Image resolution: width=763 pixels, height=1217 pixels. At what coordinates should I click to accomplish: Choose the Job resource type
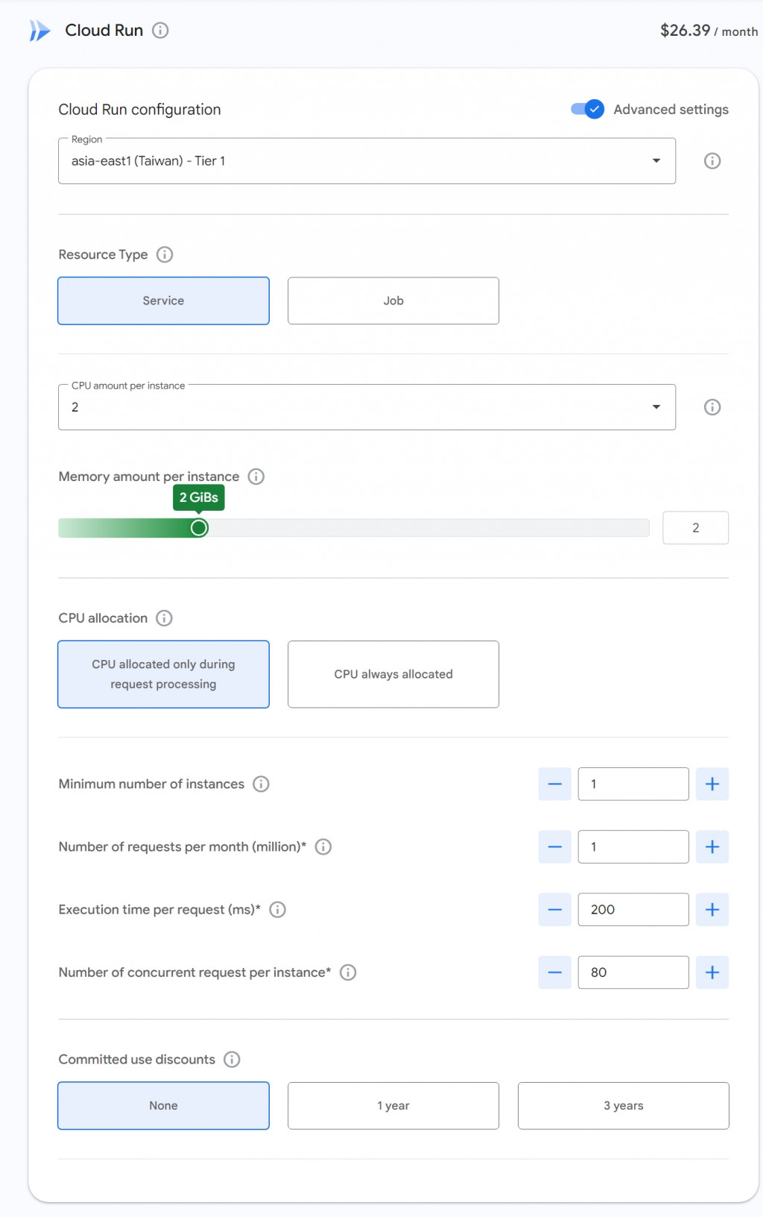click(x=393, y=301)
